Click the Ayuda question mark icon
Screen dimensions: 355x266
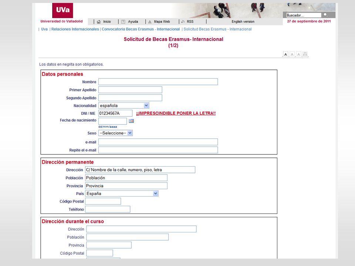(123, 22)
